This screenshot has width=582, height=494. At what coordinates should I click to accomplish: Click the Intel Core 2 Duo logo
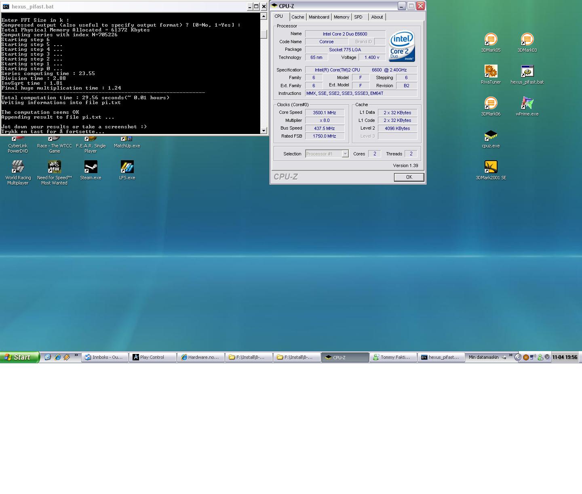click(x=402, y=46)
